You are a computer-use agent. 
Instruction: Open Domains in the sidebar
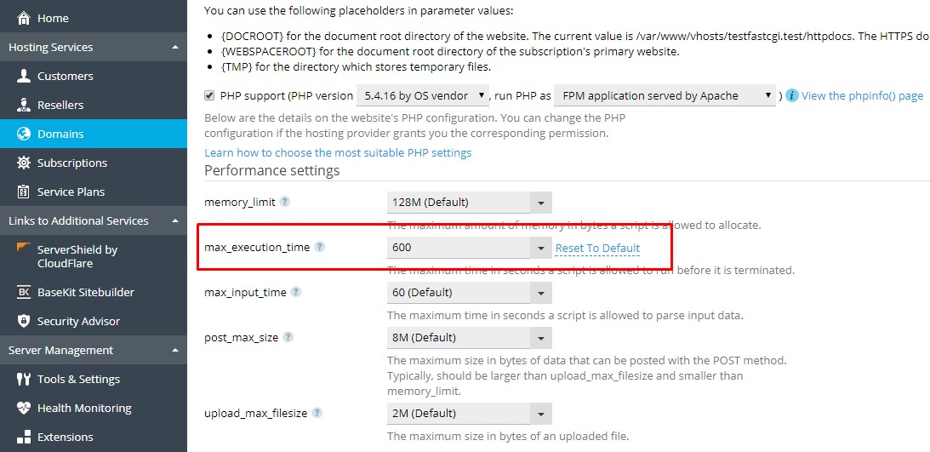click(x=60, y=134)
